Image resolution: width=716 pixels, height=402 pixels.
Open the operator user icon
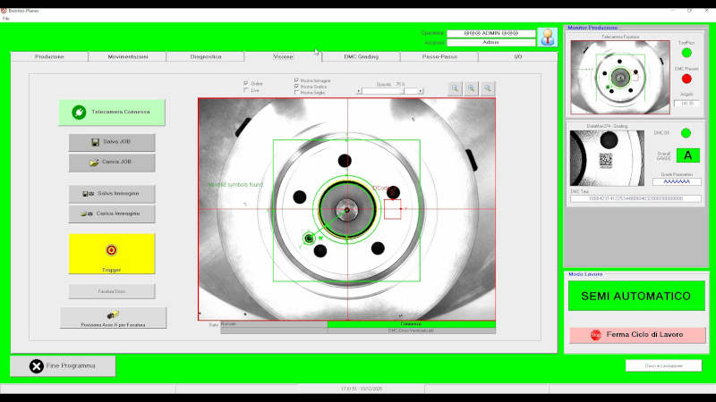click(547, 37)
